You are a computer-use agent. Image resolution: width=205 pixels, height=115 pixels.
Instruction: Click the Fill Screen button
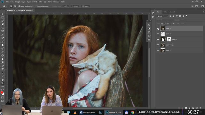pyautogui.click(x=86, y=6)
